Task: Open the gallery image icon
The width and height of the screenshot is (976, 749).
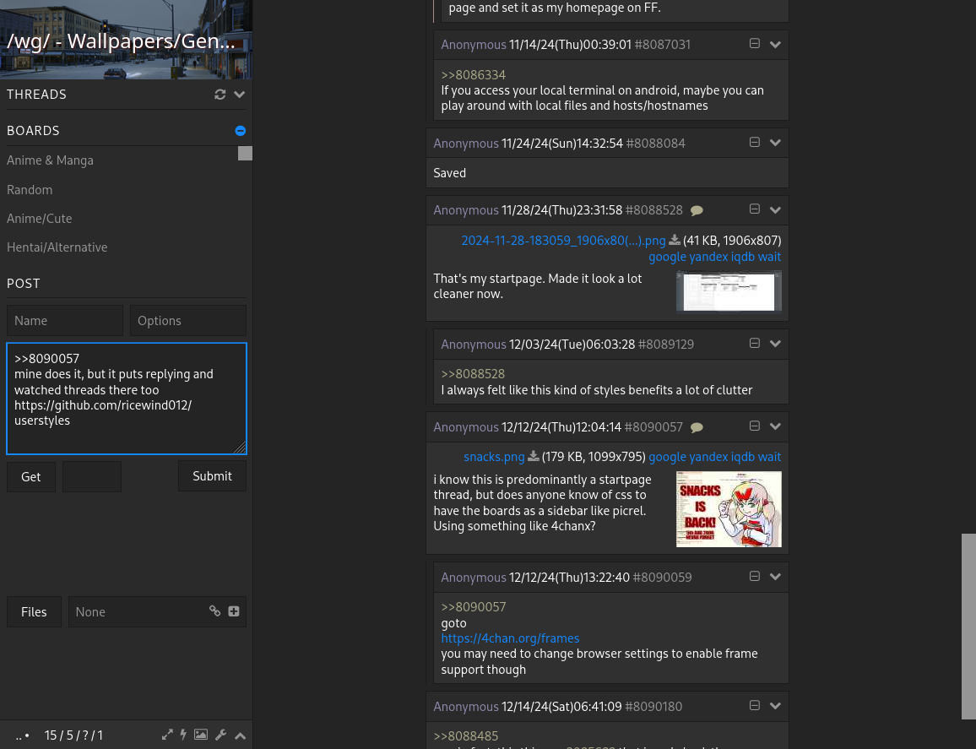Action: tap(200, 735)
